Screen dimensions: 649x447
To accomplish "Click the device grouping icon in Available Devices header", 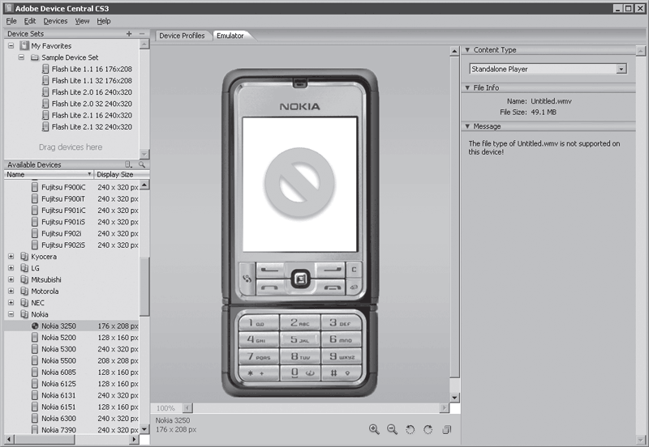I will pos(128,164).
